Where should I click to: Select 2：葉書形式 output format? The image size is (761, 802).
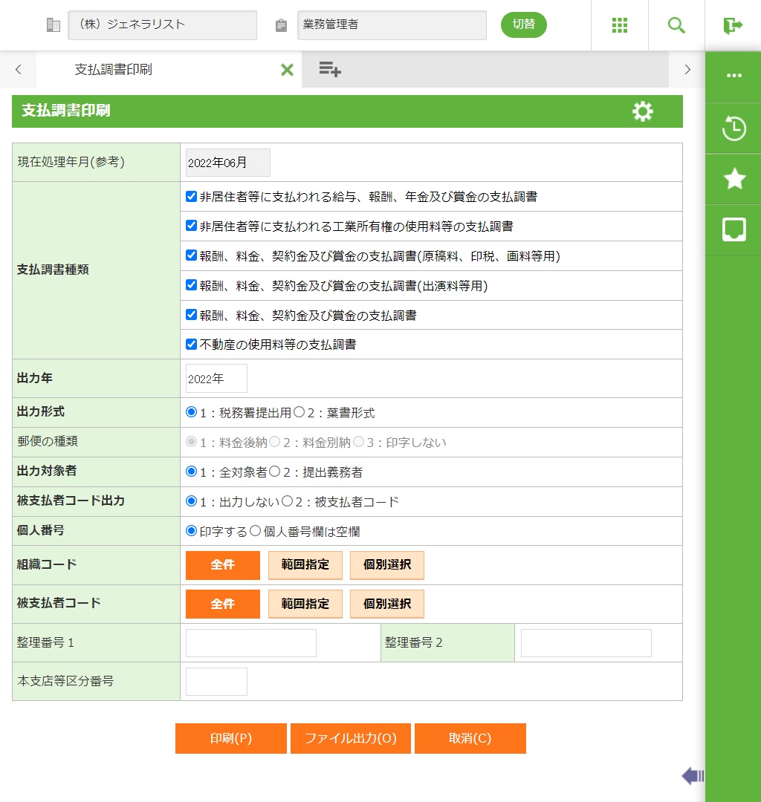(299, 412)
